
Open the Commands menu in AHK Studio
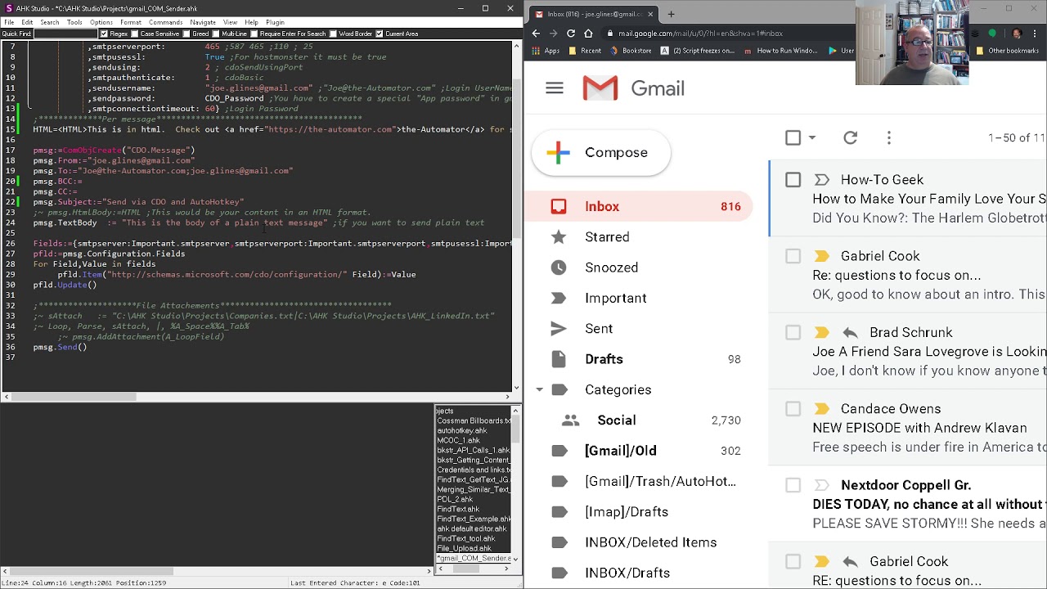pos(166,22)
